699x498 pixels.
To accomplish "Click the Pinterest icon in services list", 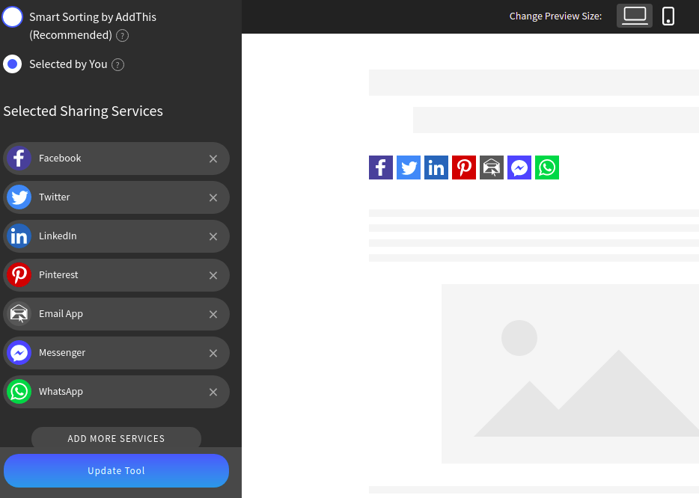I will 19,275.
